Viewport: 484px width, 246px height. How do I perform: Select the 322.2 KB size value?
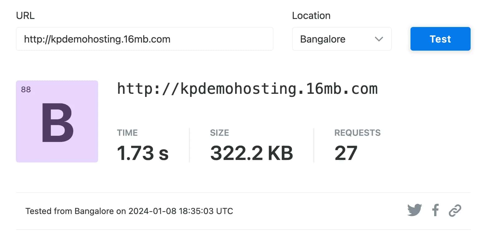pos(251,153)
